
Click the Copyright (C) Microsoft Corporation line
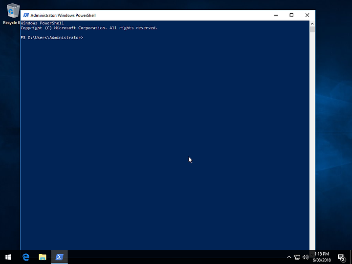[89, 28]
